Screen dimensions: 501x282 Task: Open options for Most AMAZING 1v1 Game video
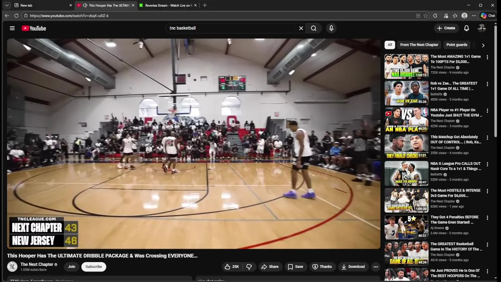[487, 57]
